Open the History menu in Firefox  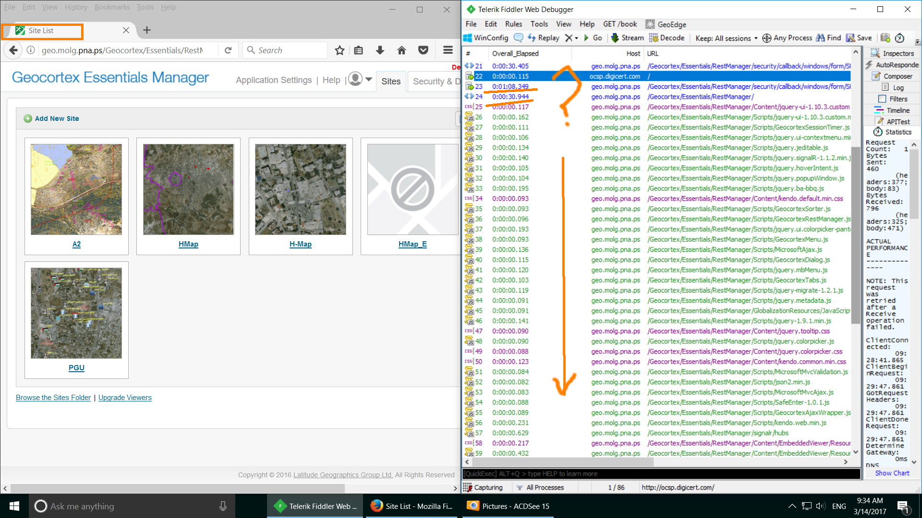click(x=76, y=7)
